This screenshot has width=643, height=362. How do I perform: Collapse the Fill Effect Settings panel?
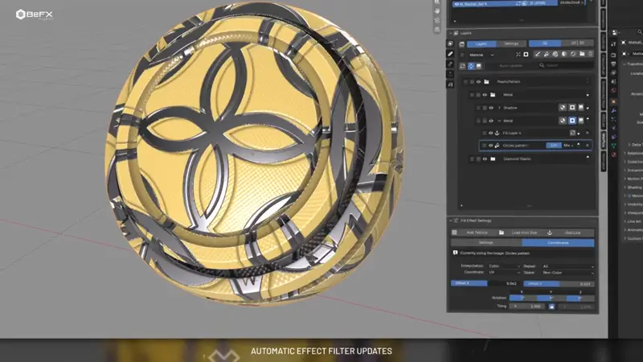pyautogui.click(x=451, y=220)
